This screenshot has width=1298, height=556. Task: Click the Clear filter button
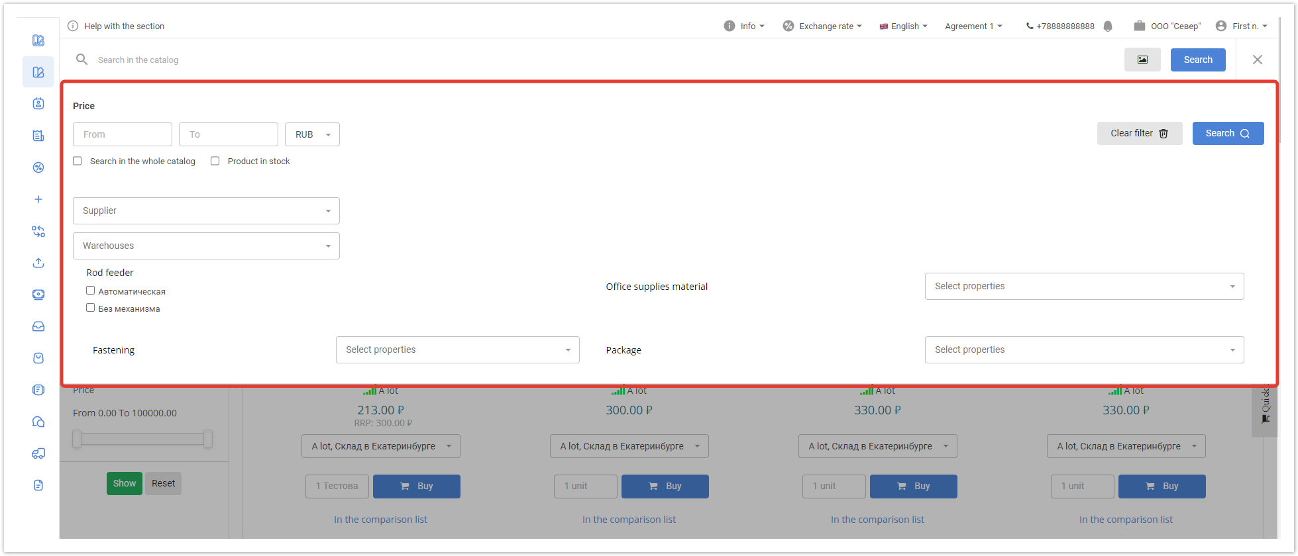click(1140, 133)
